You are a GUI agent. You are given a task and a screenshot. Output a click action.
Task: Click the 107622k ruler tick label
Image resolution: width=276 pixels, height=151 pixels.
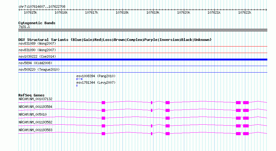[245, 12]
